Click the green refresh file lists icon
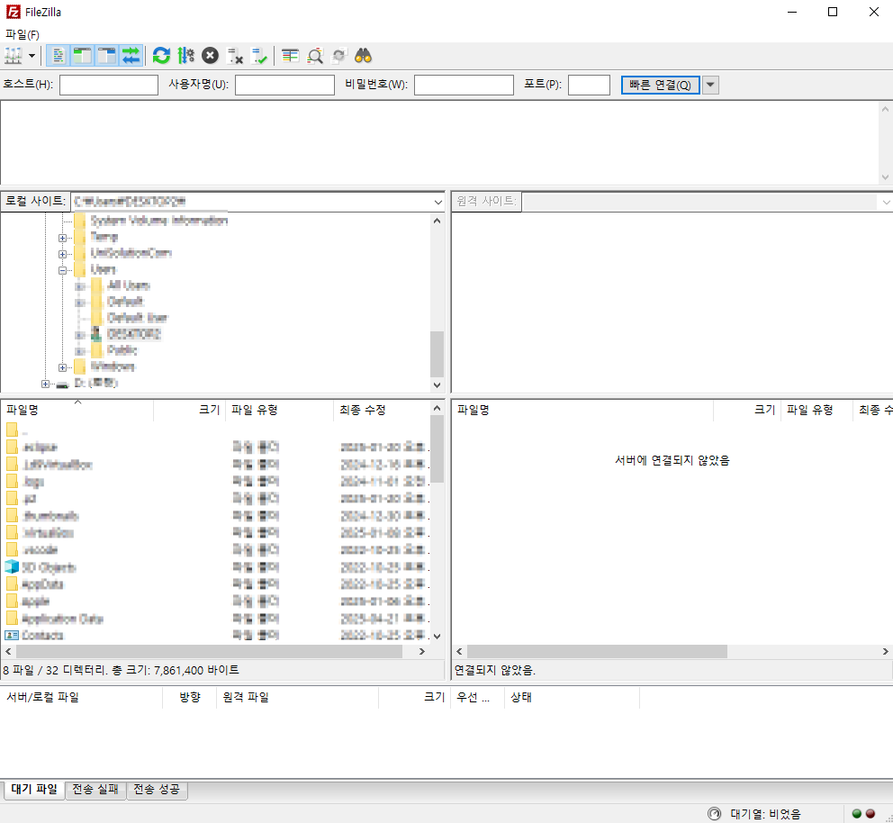This screenshot has width=893, height=823. 162,56
